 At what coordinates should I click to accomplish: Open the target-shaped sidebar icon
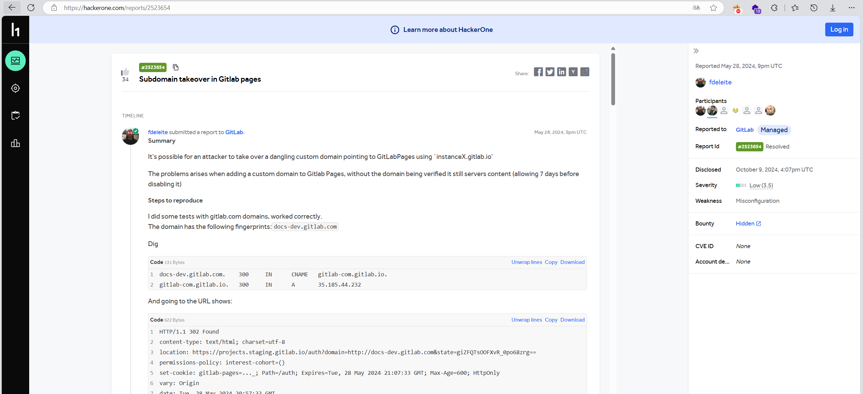pos(15,88)
